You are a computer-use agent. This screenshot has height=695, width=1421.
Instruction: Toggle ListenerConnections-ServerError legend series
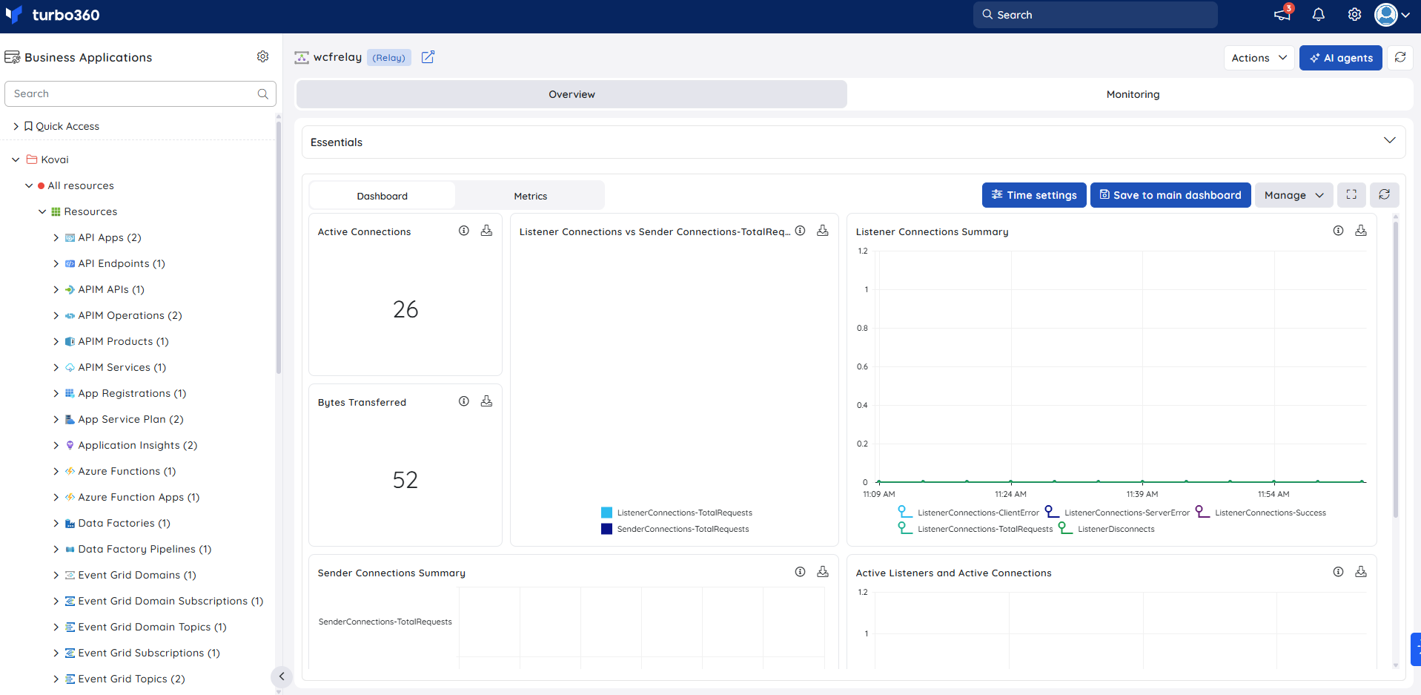click(x=1117, y=513)
